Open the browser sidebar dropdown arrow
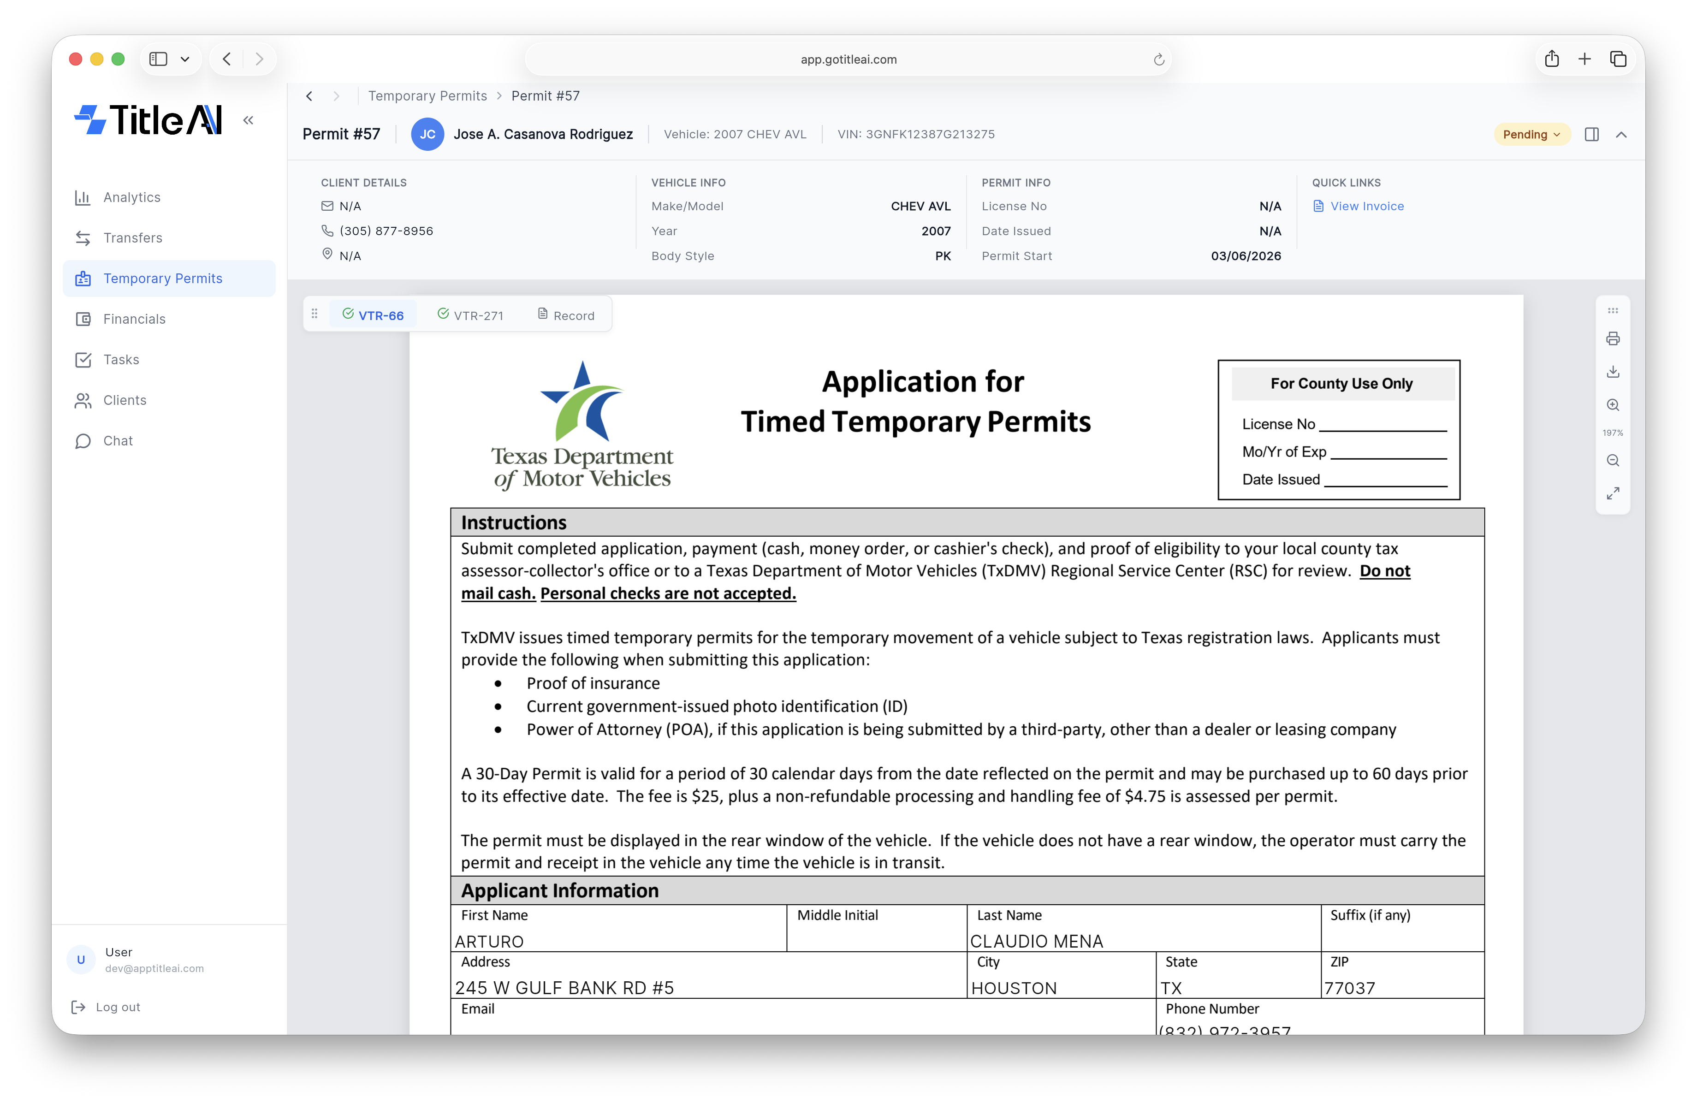The width and height of the screenshot is (1697, 1103). tap(184, 59)
